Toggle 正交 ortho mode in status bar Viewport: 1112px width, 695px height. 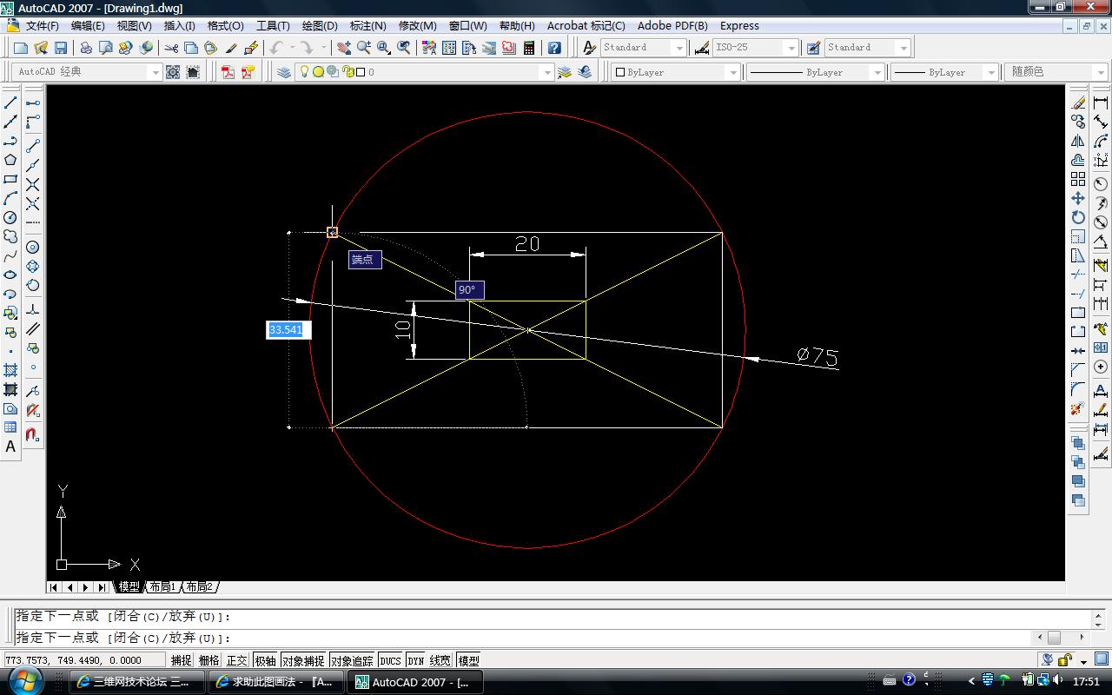(236, 660)
